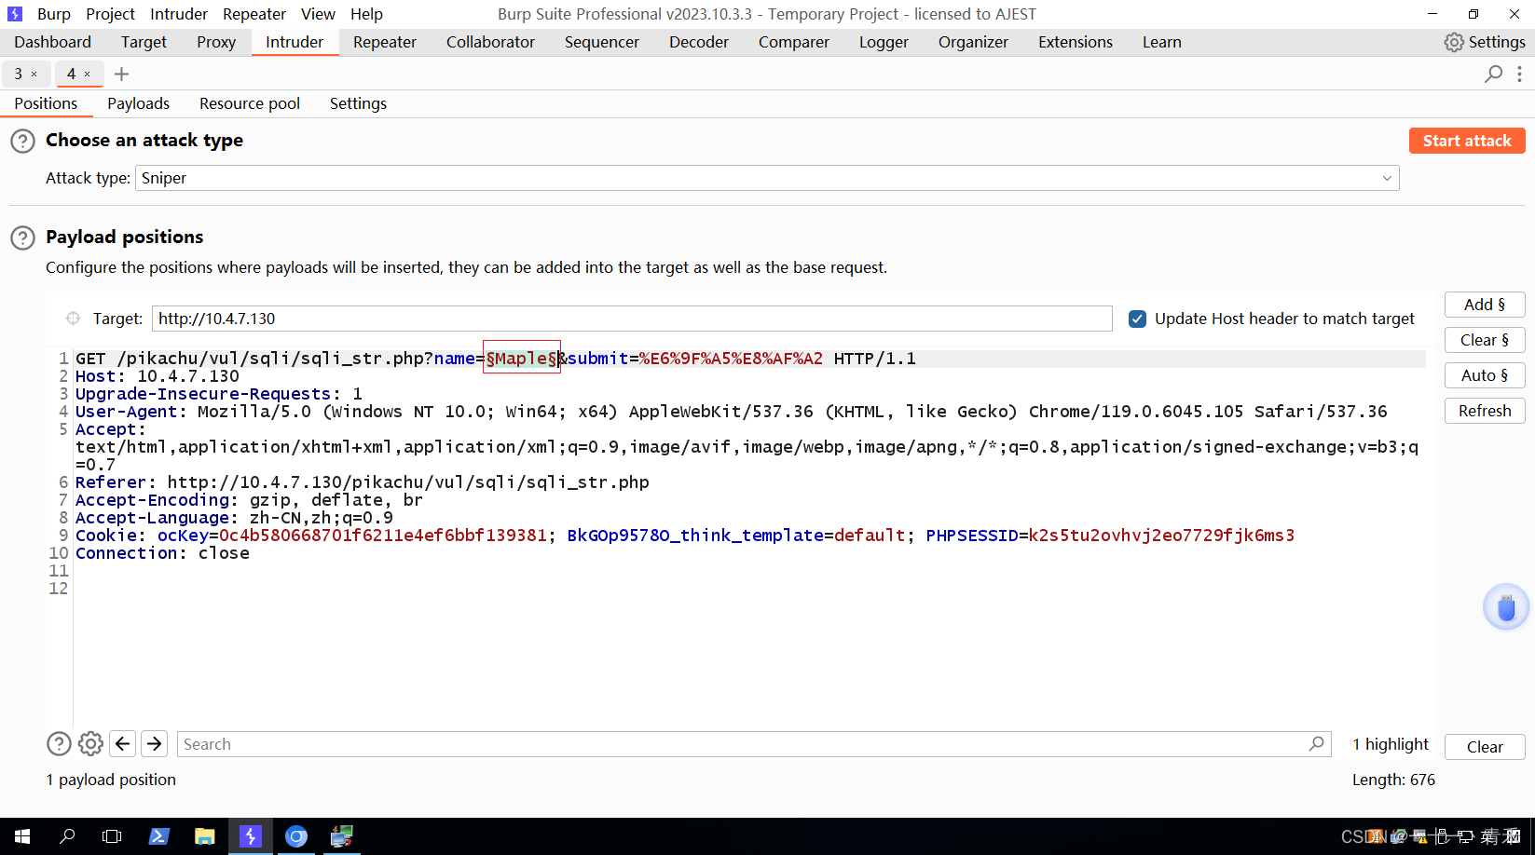
Task: Add a new Intruder tab with plus icon
Action: pos(121,75)
